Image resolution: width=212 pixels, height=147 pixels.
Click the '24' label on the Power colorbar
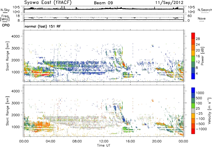coord(198,45)
